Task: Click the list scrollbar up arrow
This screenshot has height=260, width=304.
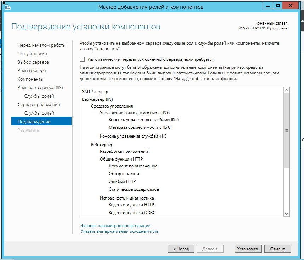Action: [x=286, y=90]
